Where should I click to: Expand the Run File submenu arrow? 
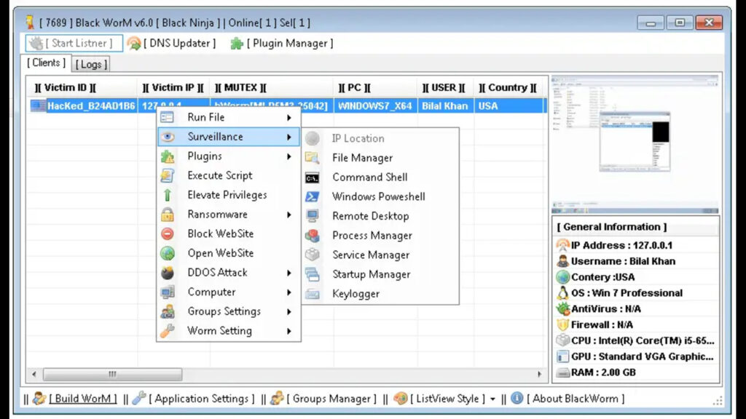288,117
